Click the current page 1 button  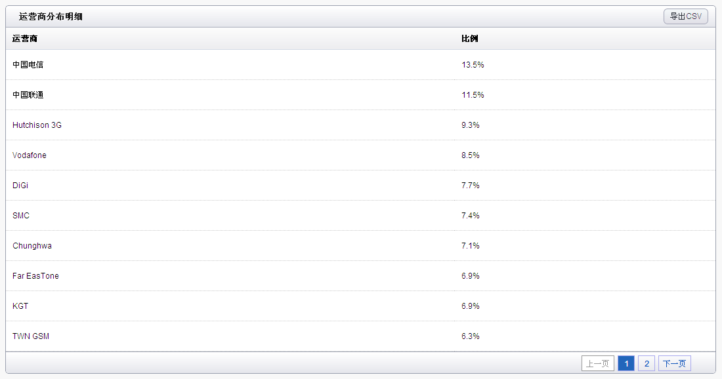click(x=626, y=363)
